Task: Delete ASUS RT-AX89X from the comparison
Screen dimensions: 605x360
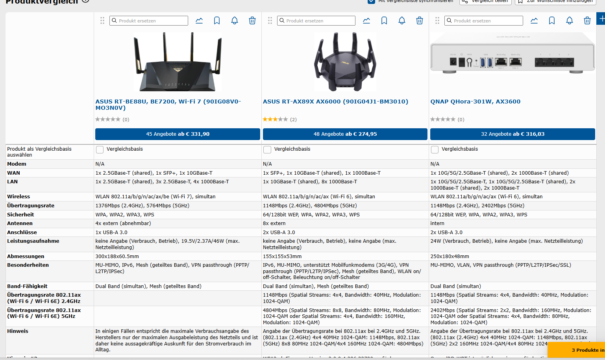Action: coord(420,20)
